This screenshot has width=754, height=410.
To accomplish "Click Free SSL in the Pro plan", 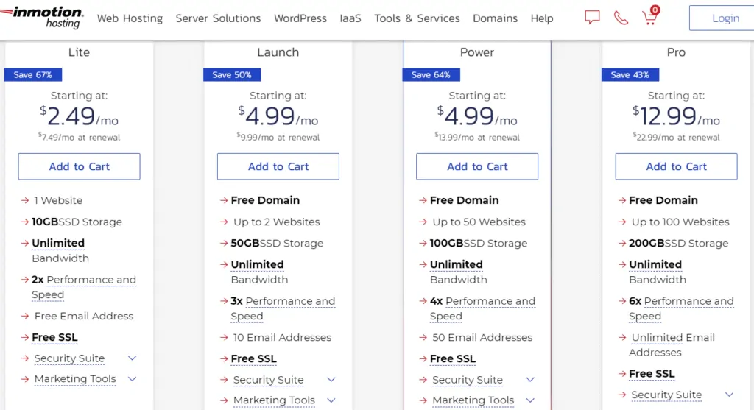I will 652,373.
